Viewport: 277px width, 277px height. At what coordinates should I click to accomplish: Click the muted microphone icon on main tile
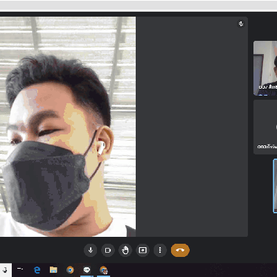click(x=241, y=24)
